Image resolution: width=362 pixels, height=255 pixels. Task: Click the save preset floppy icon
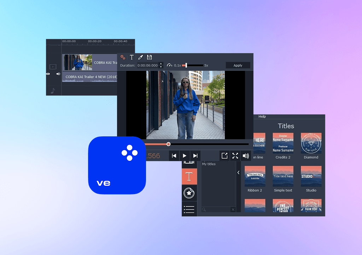pyautogui.click(x=150, y=57)
